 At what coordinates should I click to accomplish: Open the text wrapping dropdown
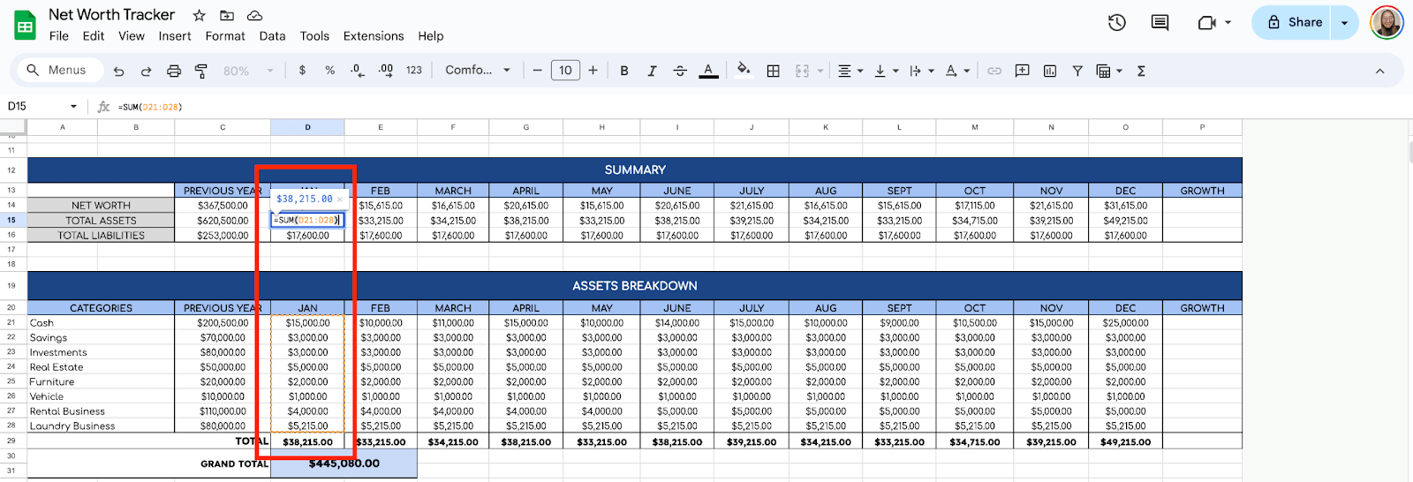921,71
